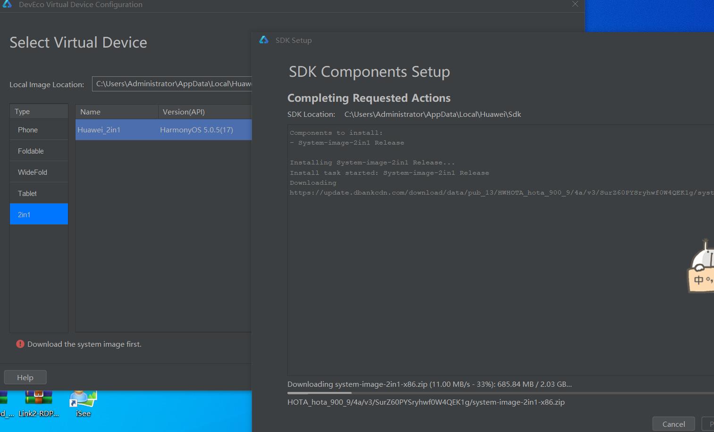Select the Phone device type
Image resolution: width=714 pixels, height=432 pixels.
[39, 130]
